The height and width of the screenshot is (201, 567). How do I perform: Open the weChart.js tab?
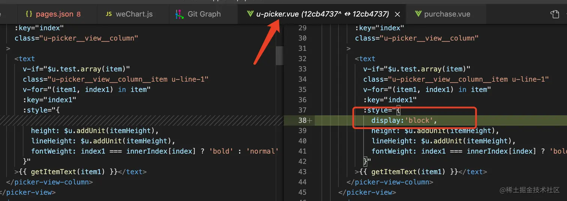point(129,14)
